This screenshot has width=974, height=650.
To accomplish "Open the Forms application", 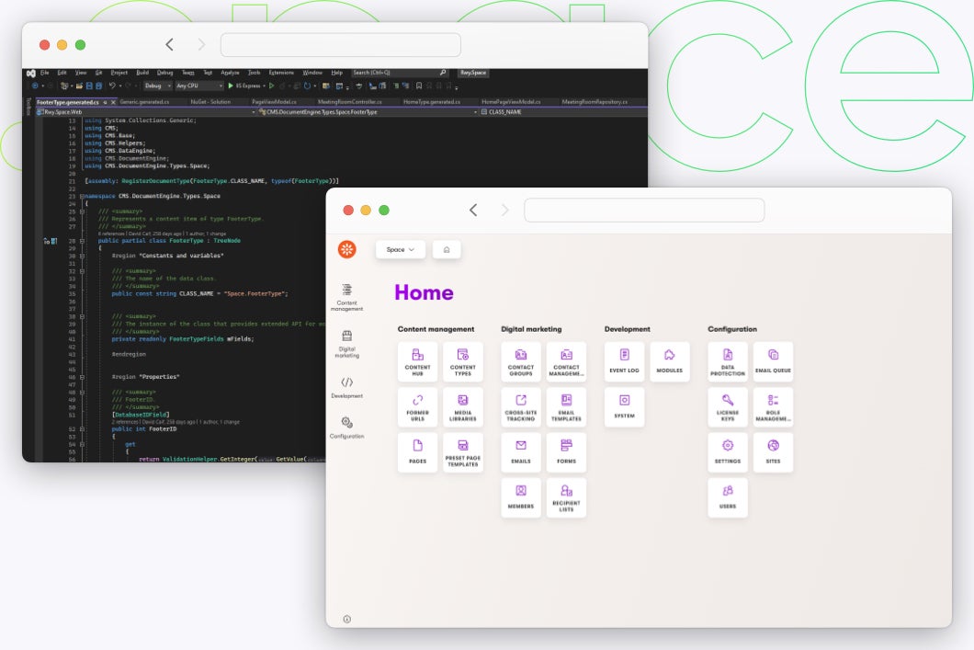I will (566, 451).
